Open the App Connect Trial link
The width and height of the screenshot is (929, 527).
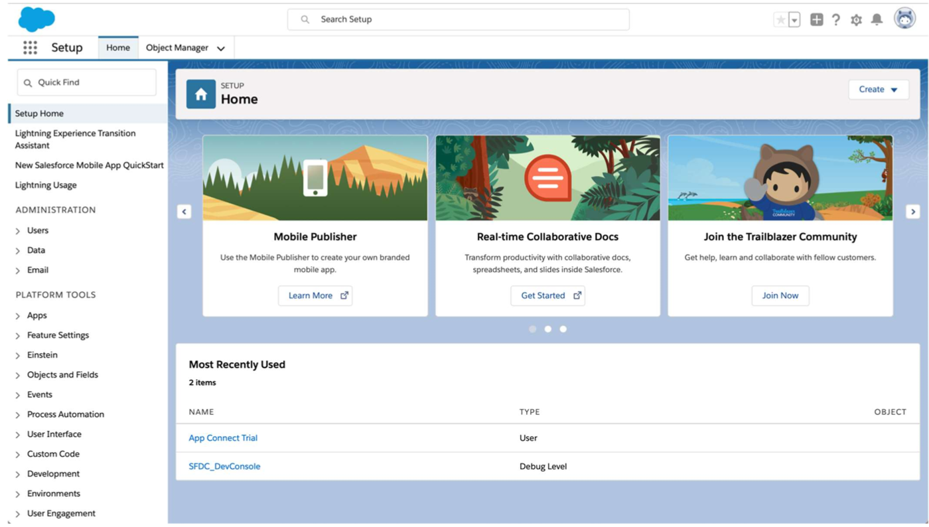click(223, 438)
